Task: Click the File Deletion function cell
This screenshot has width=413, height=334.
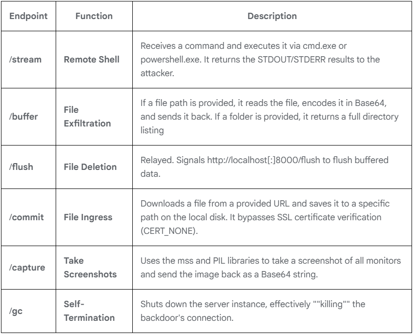Action: (x=90, y=167)
